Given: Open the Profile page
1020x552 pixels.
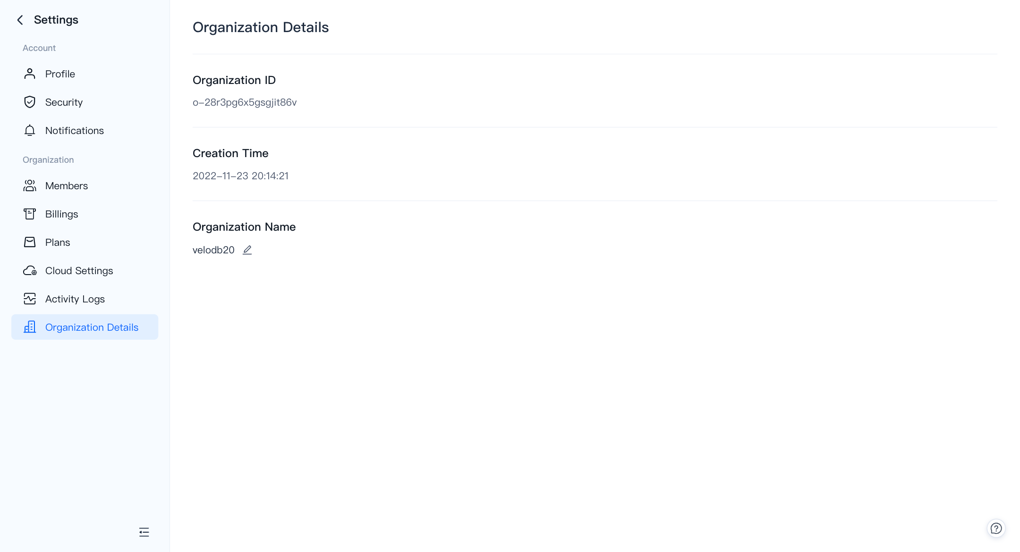Looking at the screenshot, I should pos(60,74).
